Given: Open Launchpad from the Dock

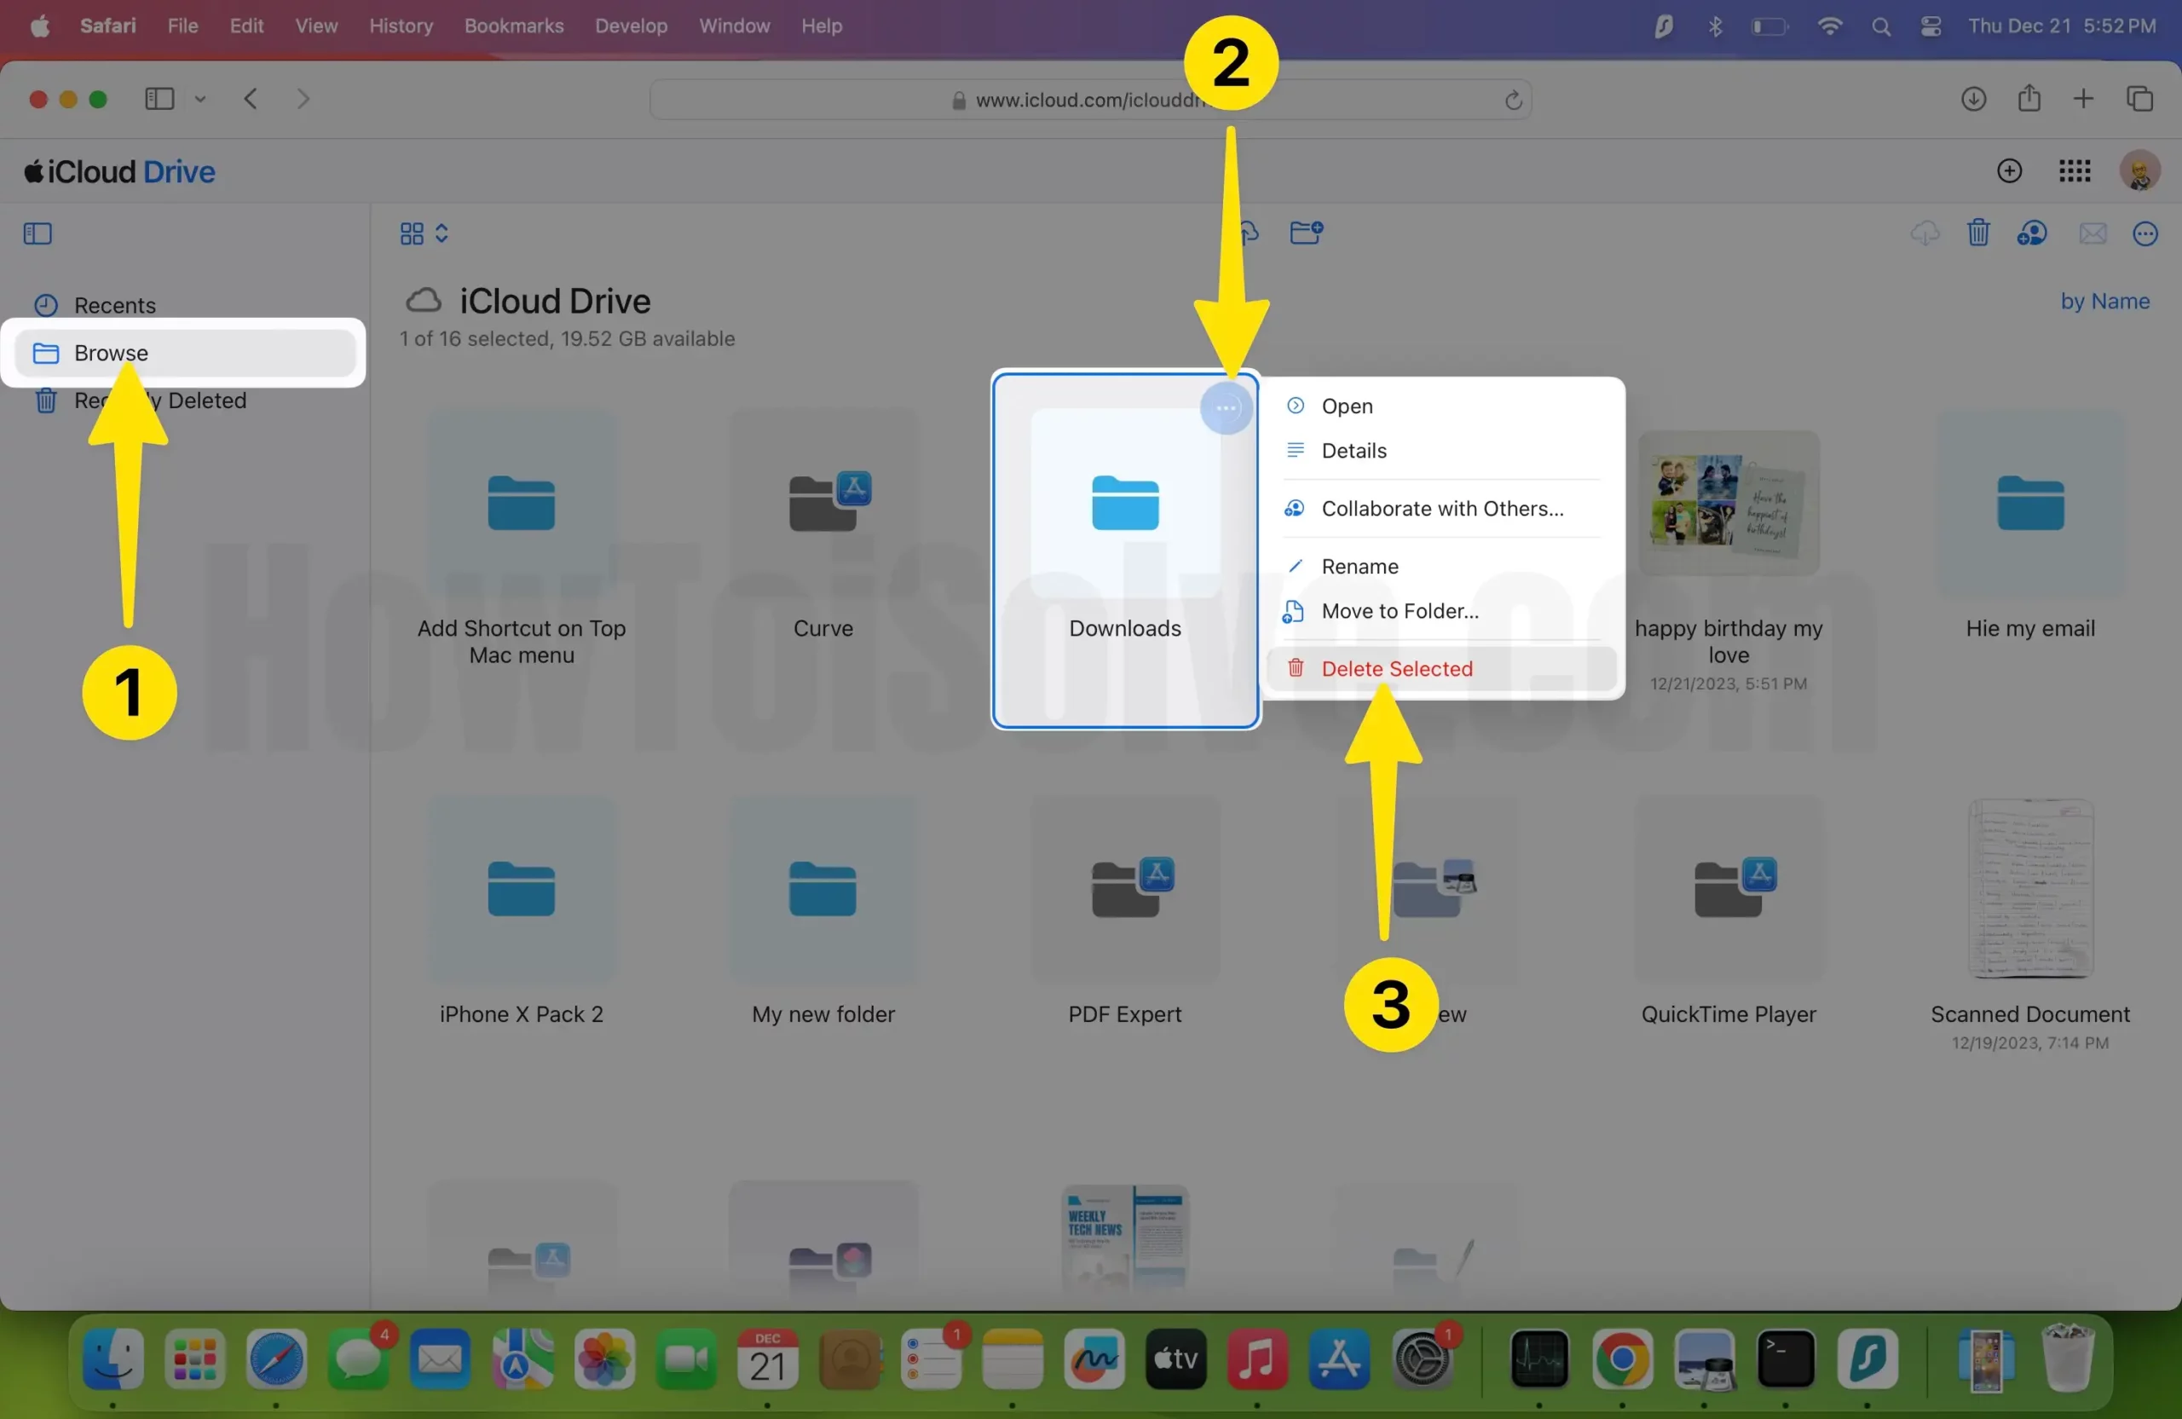Looking at the screenshot, I should pos(194,1358).
